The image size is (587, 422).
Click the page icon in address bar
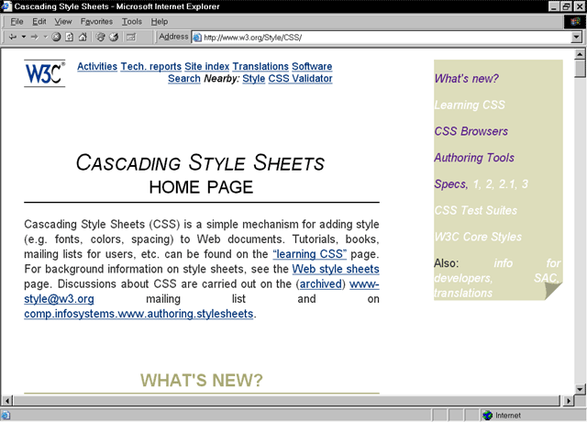click(197, 38)
